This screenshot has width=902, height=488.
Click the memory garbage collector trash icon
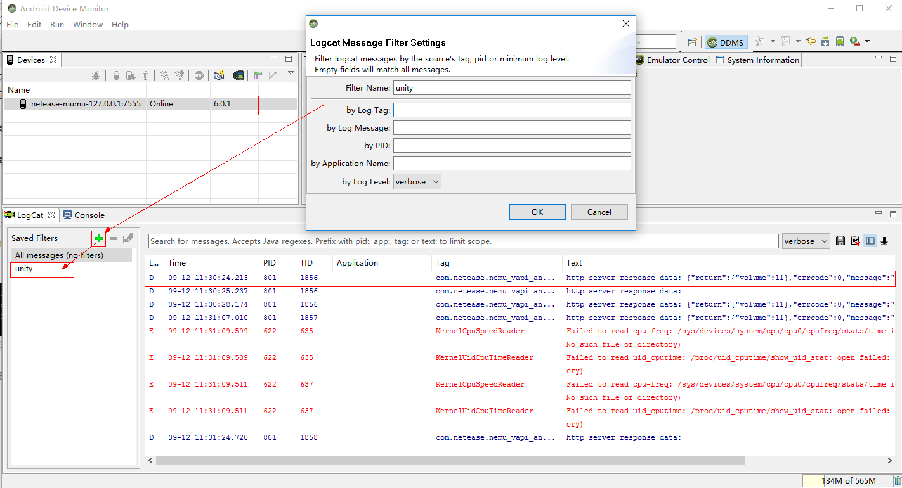pyautogui.click(x=898, y=481)
